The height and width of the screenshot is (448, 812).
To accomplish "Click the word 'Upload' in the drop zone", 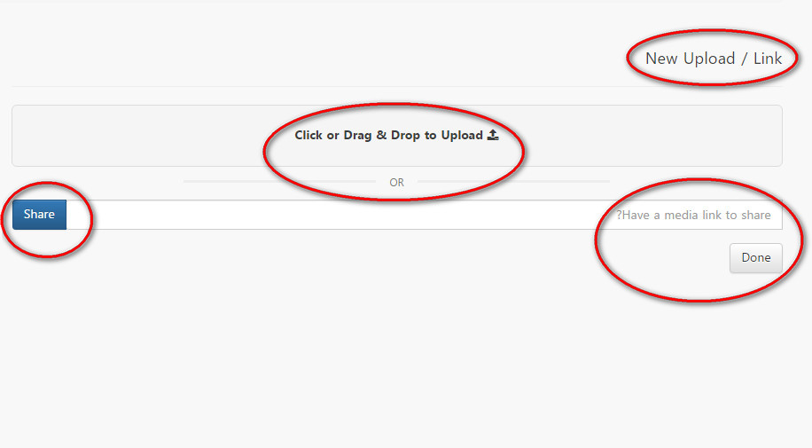I will coord(462,136).
